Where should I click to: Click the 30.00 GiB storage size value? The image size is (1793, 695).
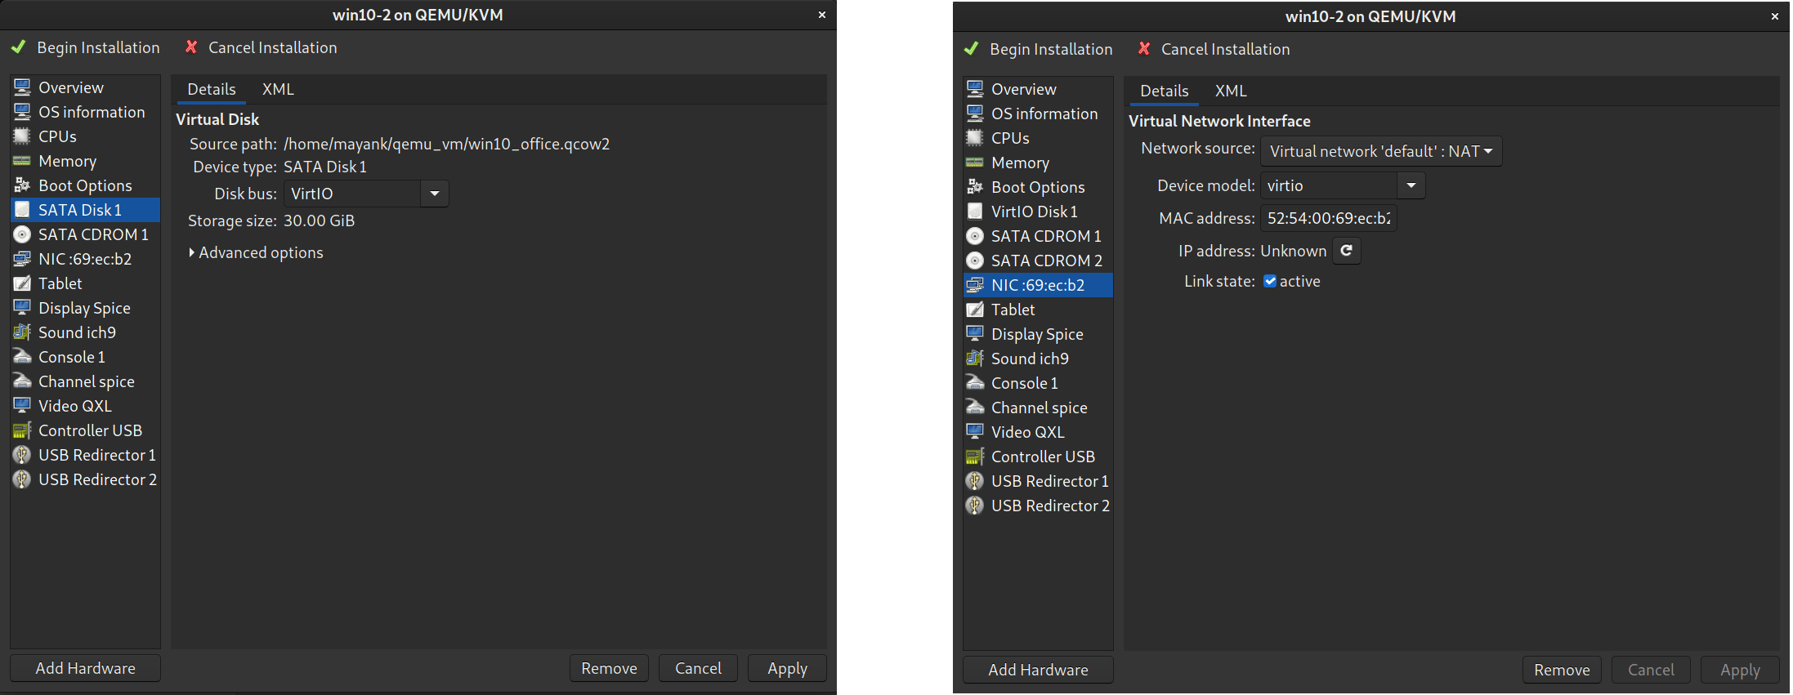point(319,221)
